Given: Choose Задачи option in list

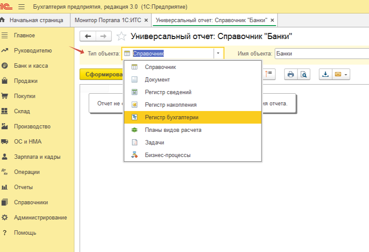Looking at the screenshot, I should click(x=193, y=143).
